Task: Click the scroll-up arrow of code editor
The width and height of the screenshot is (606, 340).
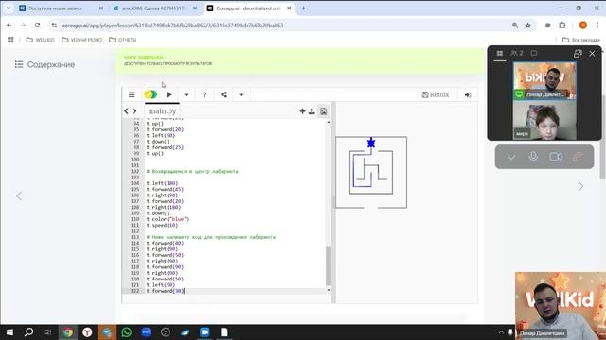Action: coord(329,122)
